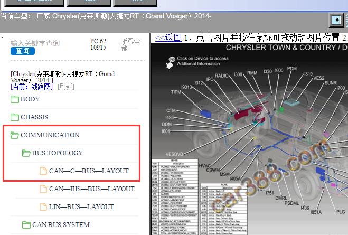Open CAN—C—BUS—LAYOUT diagram

click(x=89, y=171)
